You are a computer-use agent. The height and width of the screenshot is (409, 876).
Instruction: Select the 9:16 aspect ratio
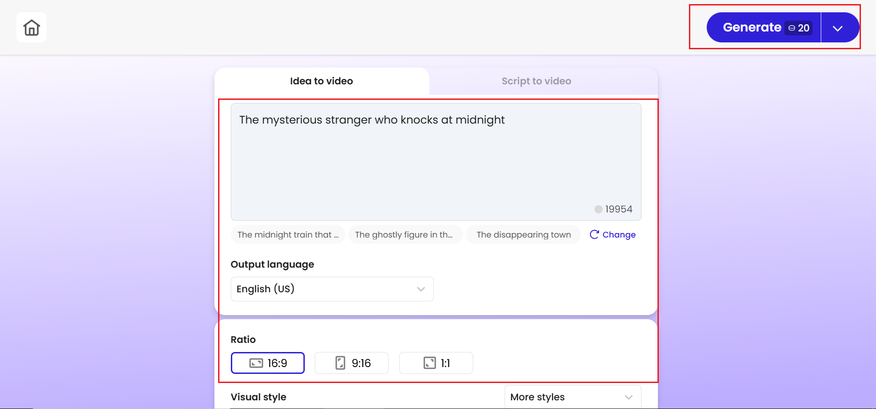click(x=352, y=363)
